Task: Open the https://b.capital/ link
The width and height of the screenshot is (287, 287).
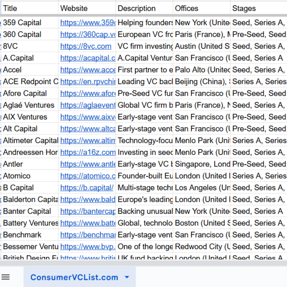Action: pyautogui.click(x=87, y=188)
